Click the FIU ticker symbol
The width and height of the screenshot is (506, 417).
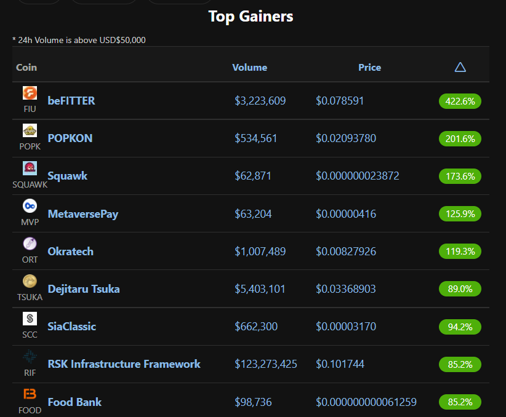[30, 109]
